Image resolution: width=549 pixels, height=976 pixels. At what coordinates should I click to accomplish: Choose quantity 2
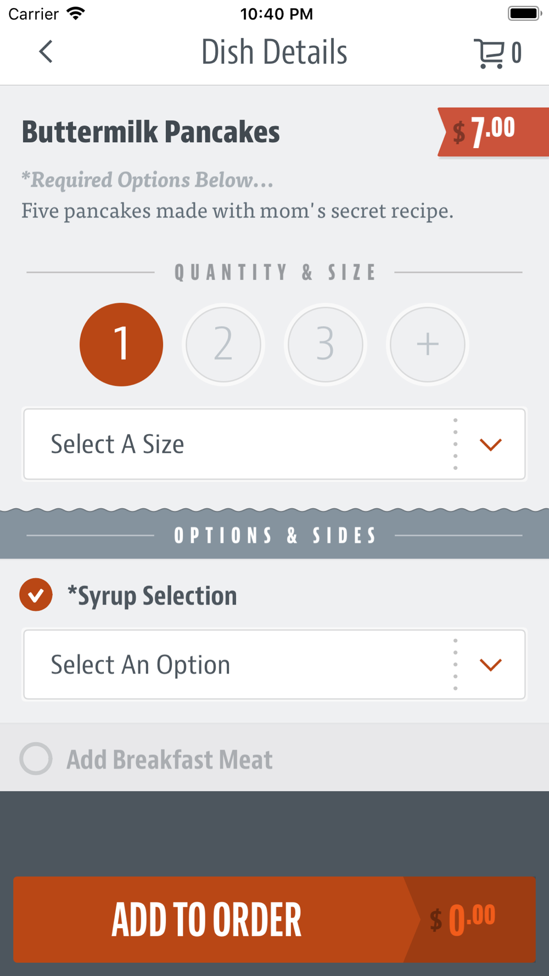(x=223, y=345)
